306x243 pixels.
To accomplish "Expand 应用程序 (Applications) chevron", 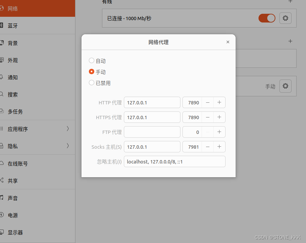I will pyautogui.click(x=68, y=129).
